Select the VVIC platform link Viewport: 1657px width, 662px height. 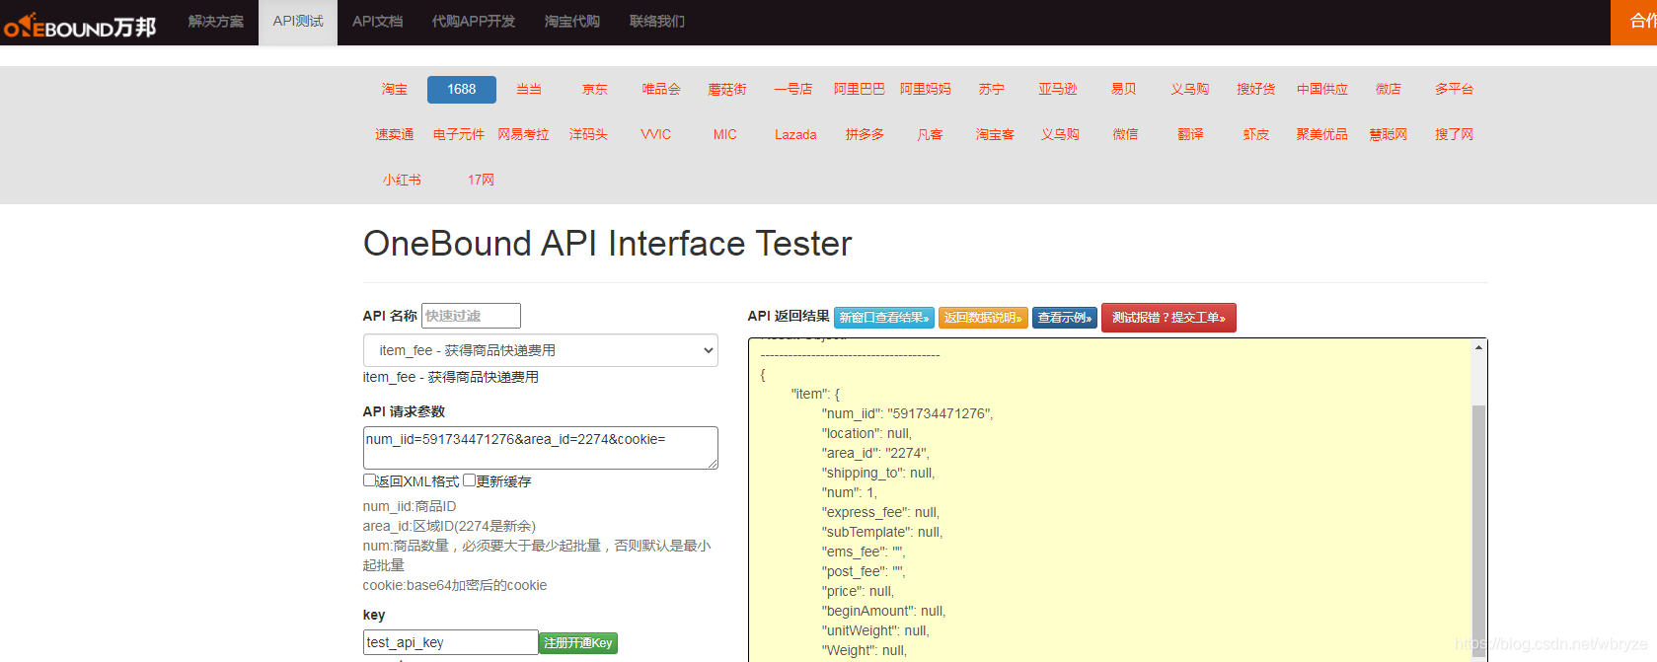(x=655, y=134)
